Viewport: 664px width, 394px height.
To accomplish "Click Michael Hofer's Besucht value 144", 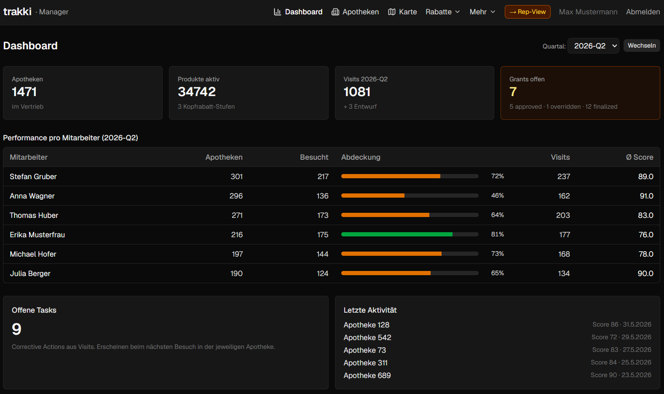I will [x=322, y=254].
